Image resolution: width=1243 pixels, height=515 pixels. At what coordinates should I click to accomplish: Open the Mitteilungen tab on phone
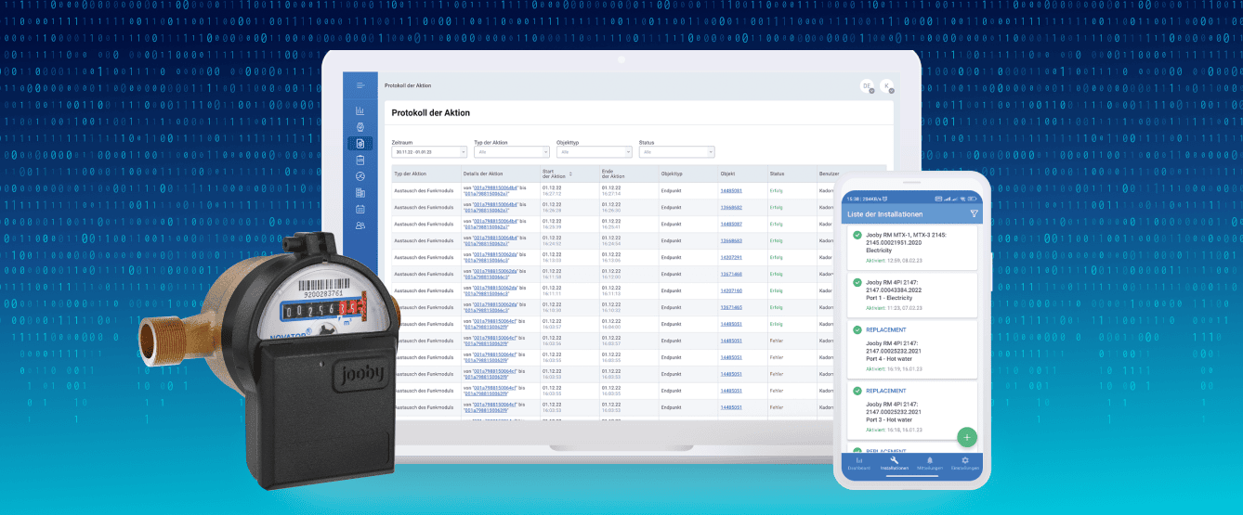(930, 463)
